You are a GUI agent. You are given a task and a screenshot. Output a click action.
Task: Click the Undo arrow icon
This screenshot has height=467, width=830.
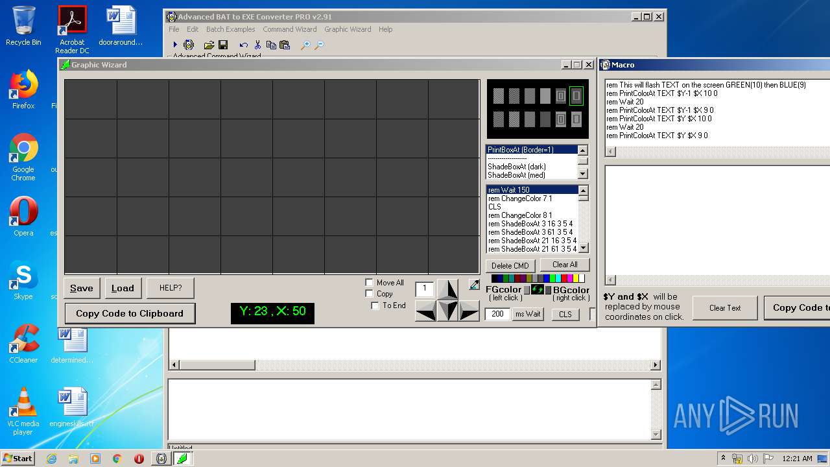243,45
